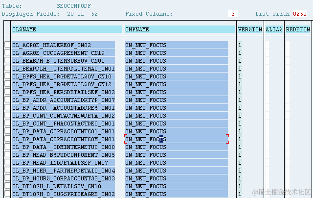
Task: Mark row CL_BP_DATA_COPRACCOUNTC01_CN01 checkbox
Action: 7,131
